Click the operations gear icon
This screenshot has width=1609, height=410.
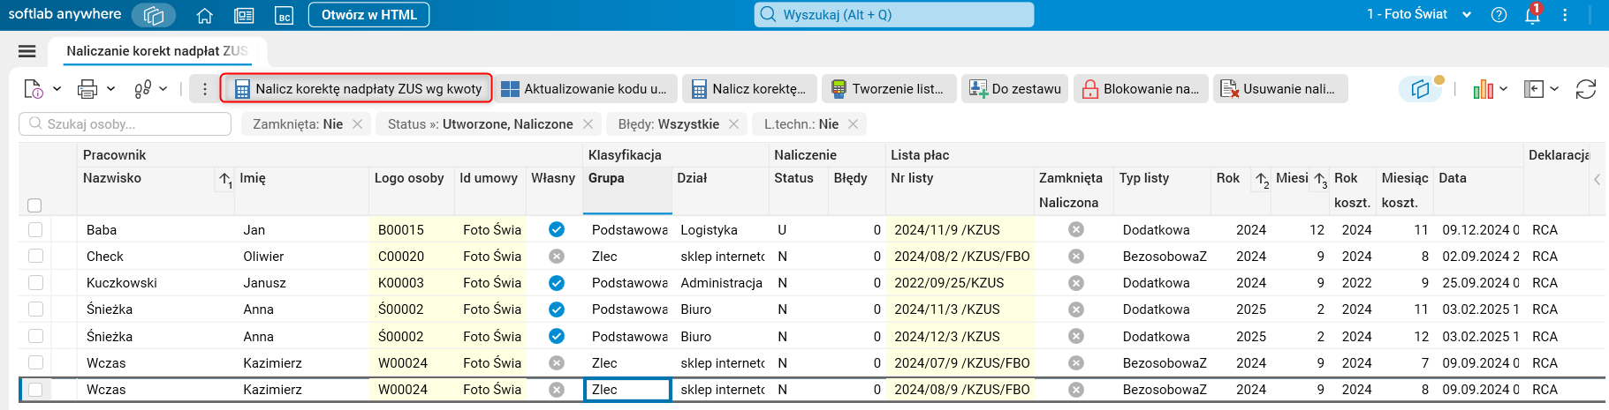pyautogui.click(x=142, y=89)
